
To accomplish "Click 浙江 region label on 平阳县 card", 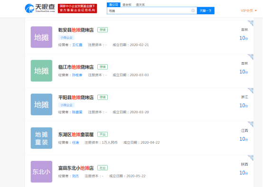I will (x=244, y=97).
